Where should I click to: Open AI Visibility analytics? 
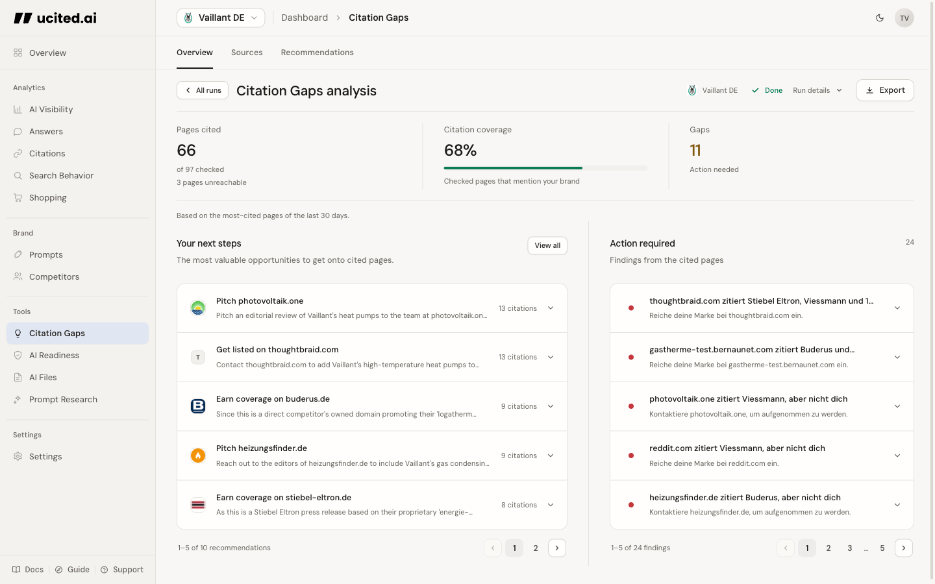click(x=77, y=109)
